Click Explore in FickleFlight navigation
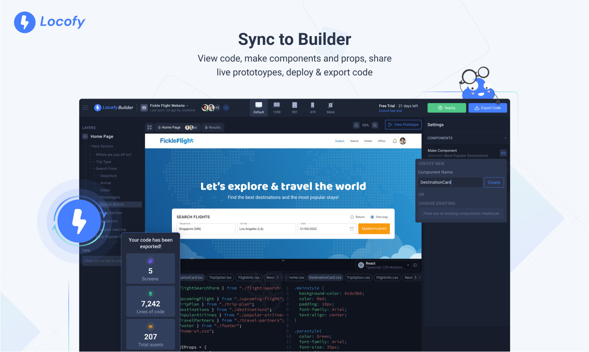The image size is (589, 352). click(x=340, y=141)
